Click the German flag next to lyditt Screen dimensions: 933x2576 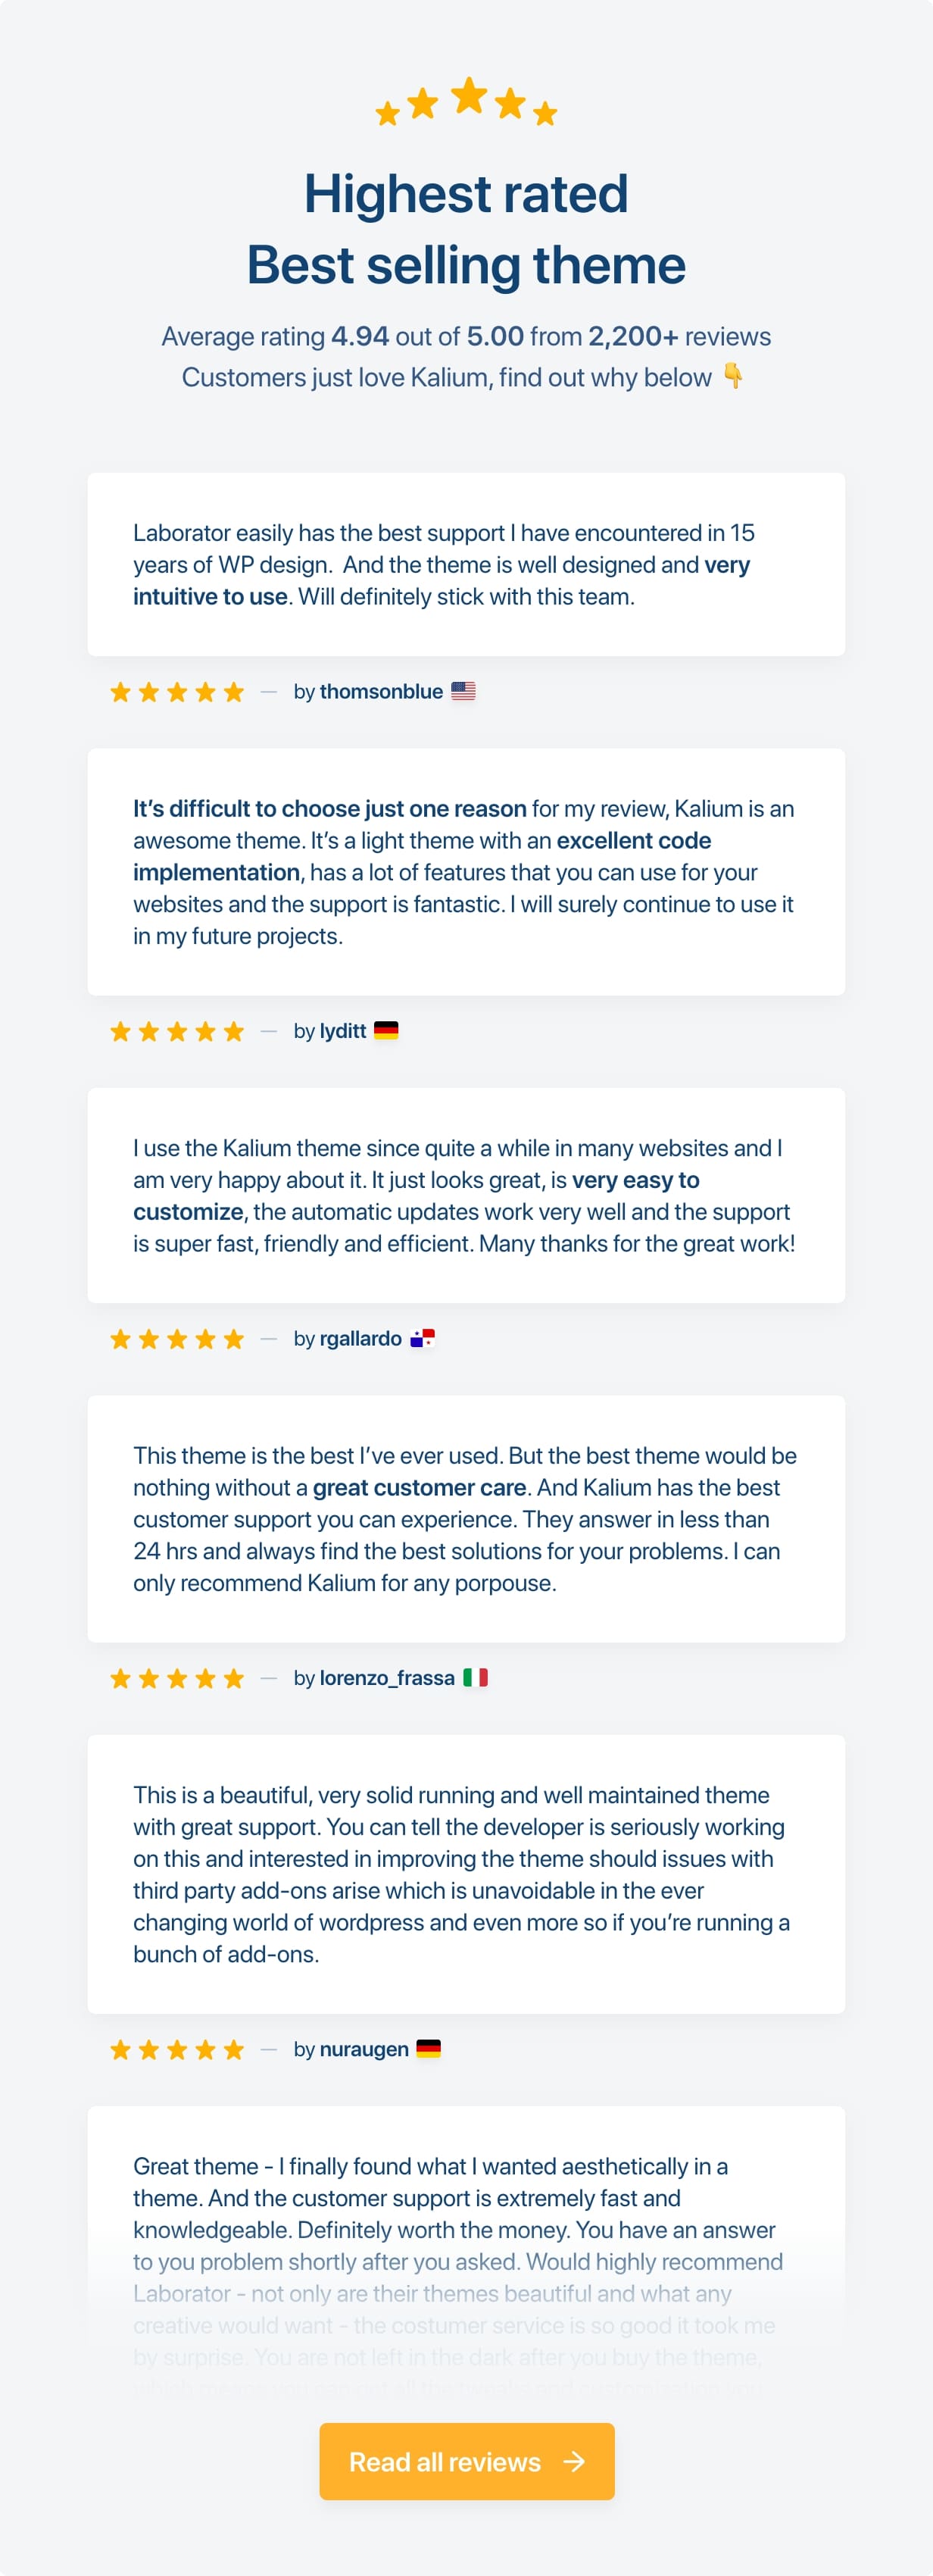(386, 1030)
